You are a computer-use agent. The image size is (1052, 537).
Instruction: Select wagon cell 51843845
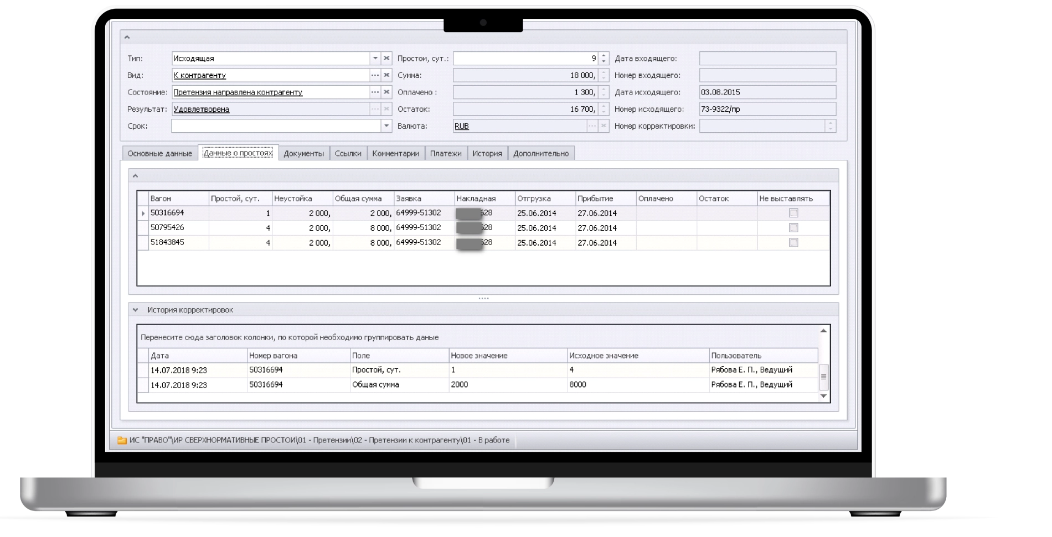[178, 243]
